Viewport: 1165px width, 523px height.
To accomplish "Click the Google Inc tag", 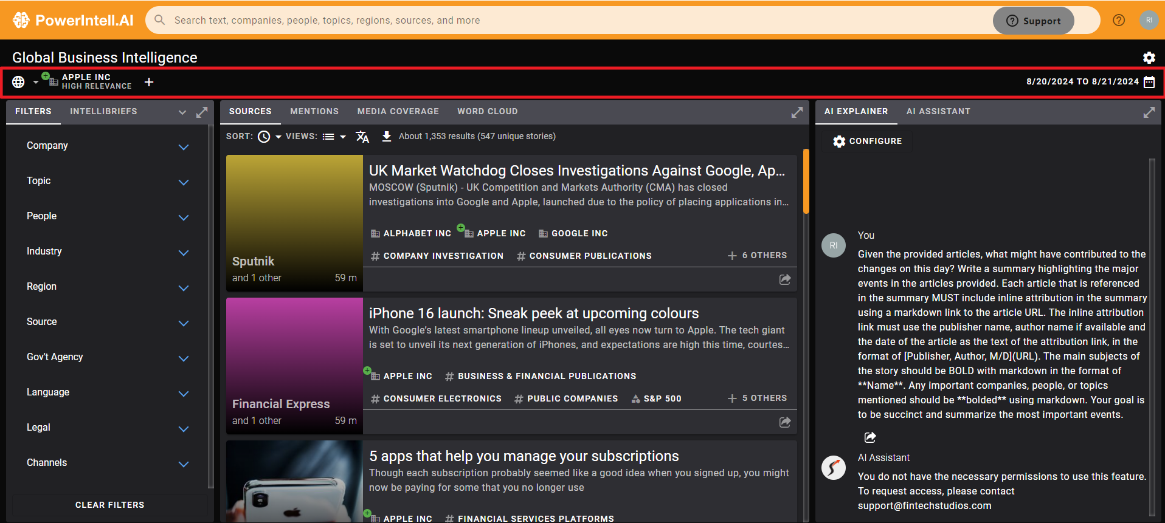I will pos(573,233).
